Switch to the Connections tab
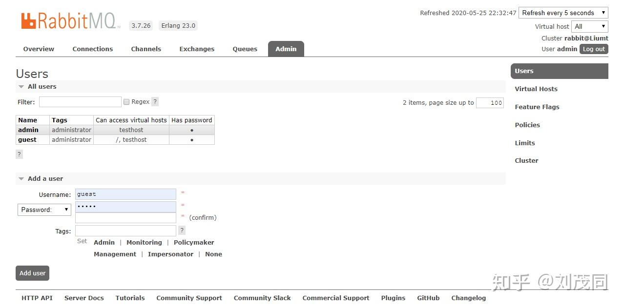Screen dimensions: 624x307 (x=93, y=49)
